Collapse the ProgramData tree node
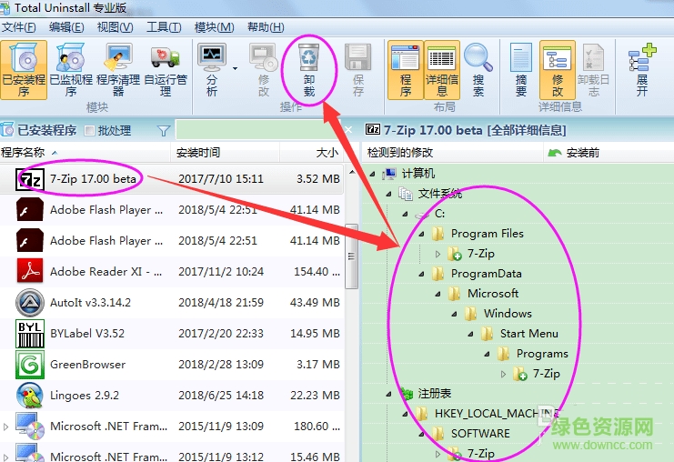Viewport: 674px width, 462px height. [x=421, y=274]
